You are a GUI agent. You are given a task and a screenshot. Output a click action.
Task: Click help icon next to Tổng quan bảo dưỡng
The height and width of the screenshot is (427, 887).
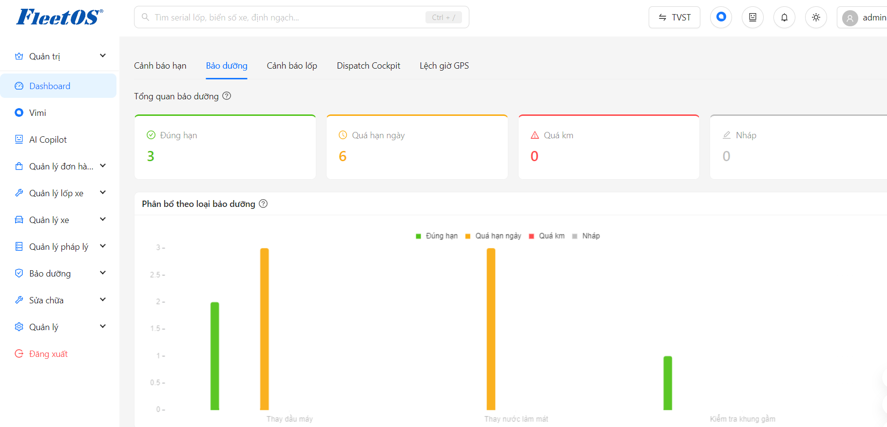[227, 96]
